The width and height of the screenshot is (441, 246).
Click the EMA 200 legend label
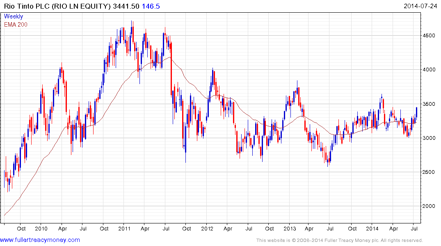(16, 25)
